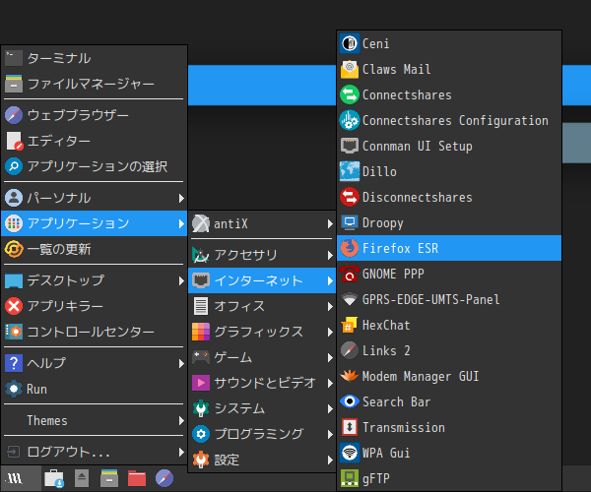Click the green Connectshares icon
Image resolution: width=591 pixels, height=492 pixels.
[x=350, y=94]
